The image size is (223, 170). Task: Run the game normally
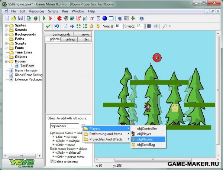[x=44, y=18]
